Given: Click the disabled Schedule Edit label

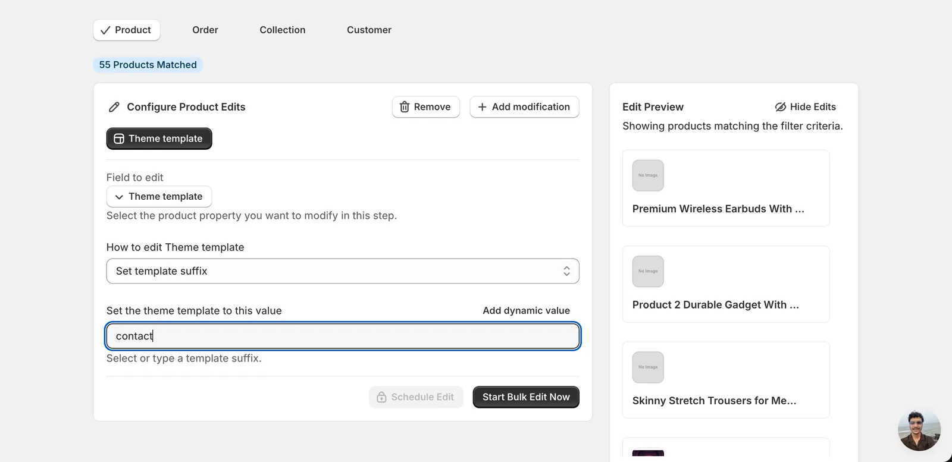Looking at the screenshot, I should click(422, 397).
